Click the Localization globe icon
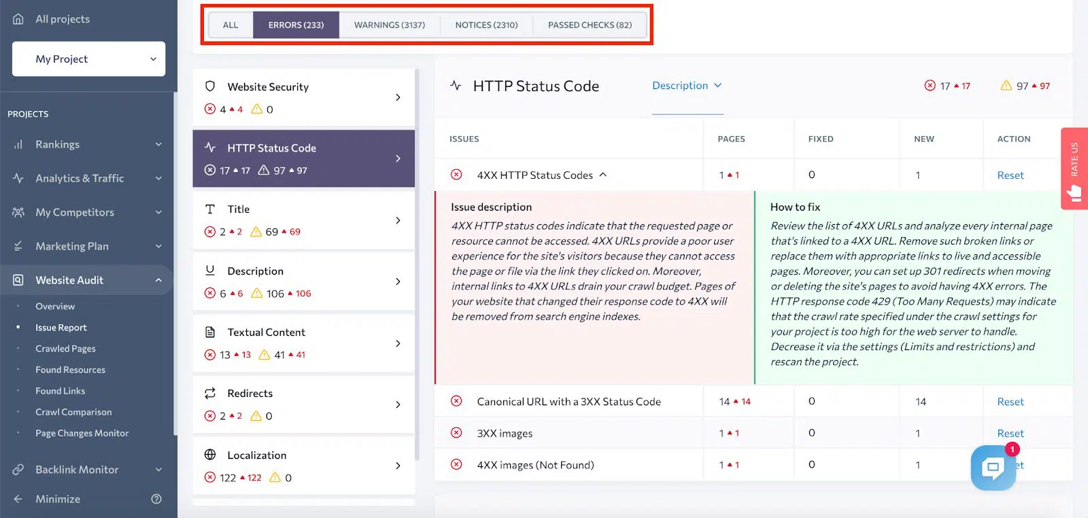The image size is (1088, 518). tap(210, 455)
